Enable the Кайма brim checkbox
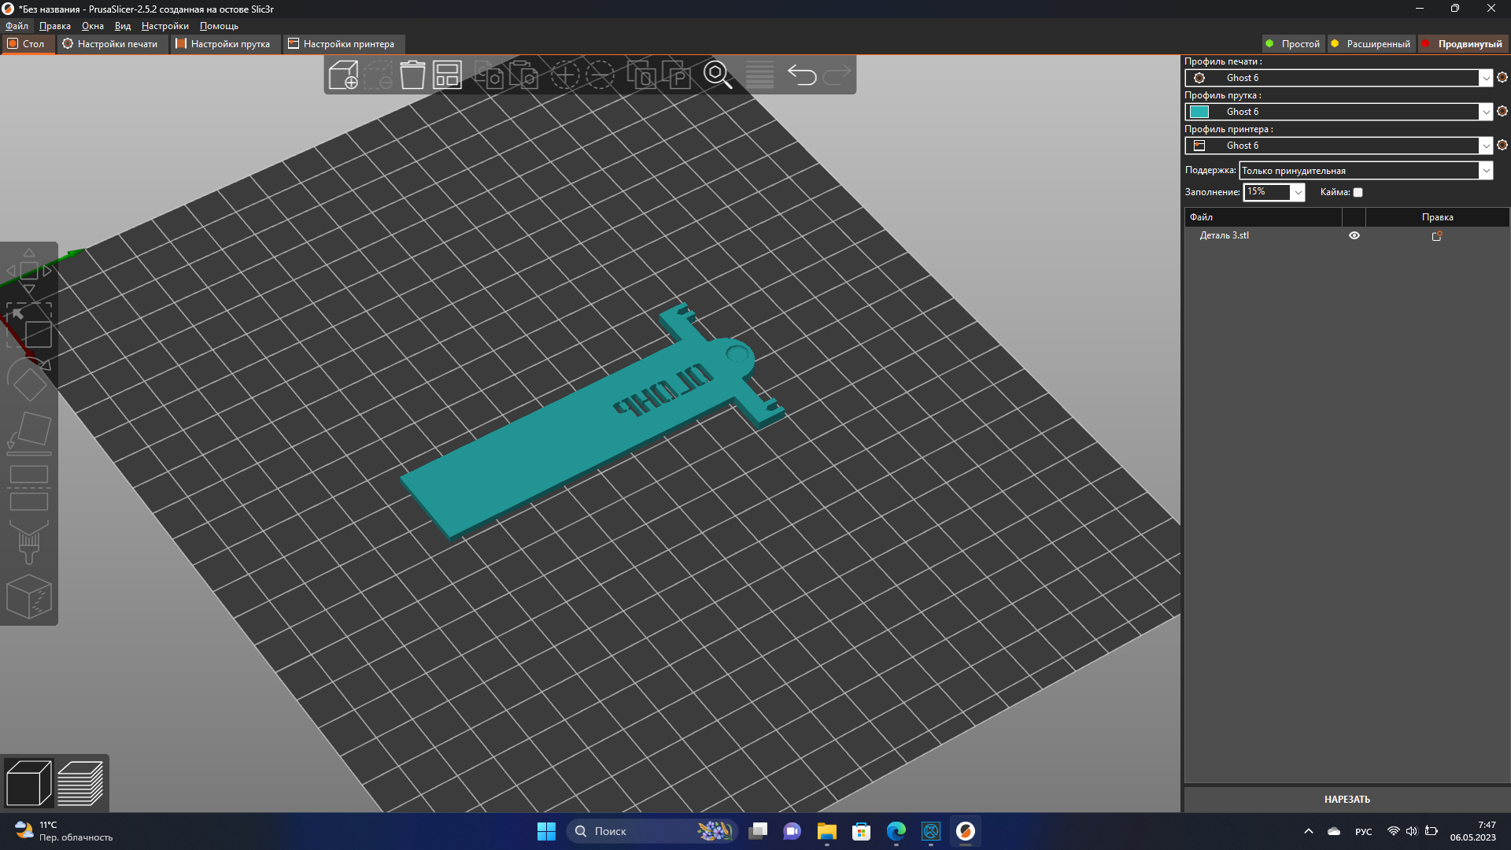The height and width of the screenshot is (850, 1511). point(1358,192)
